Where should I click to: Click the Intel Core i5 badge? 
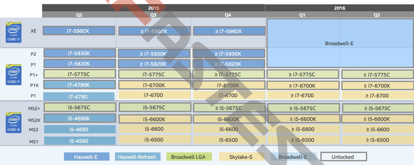click(14, 123)
